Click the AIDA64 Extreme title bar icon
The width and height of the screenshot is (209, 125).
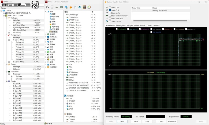point(46,2)
